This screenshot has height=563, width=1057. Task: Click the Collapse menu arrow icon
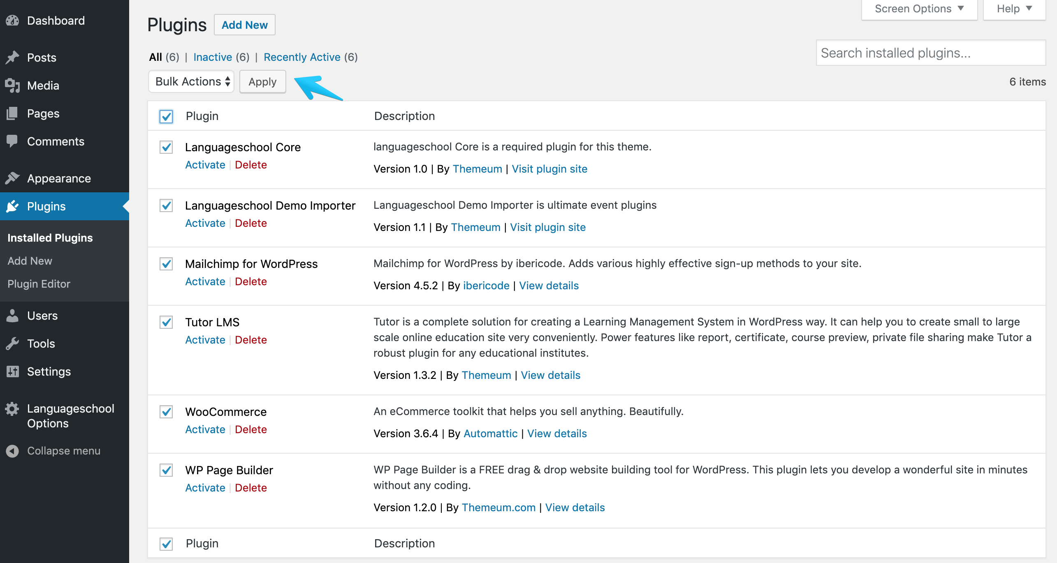pyautogui.click(x=13, y=451)
